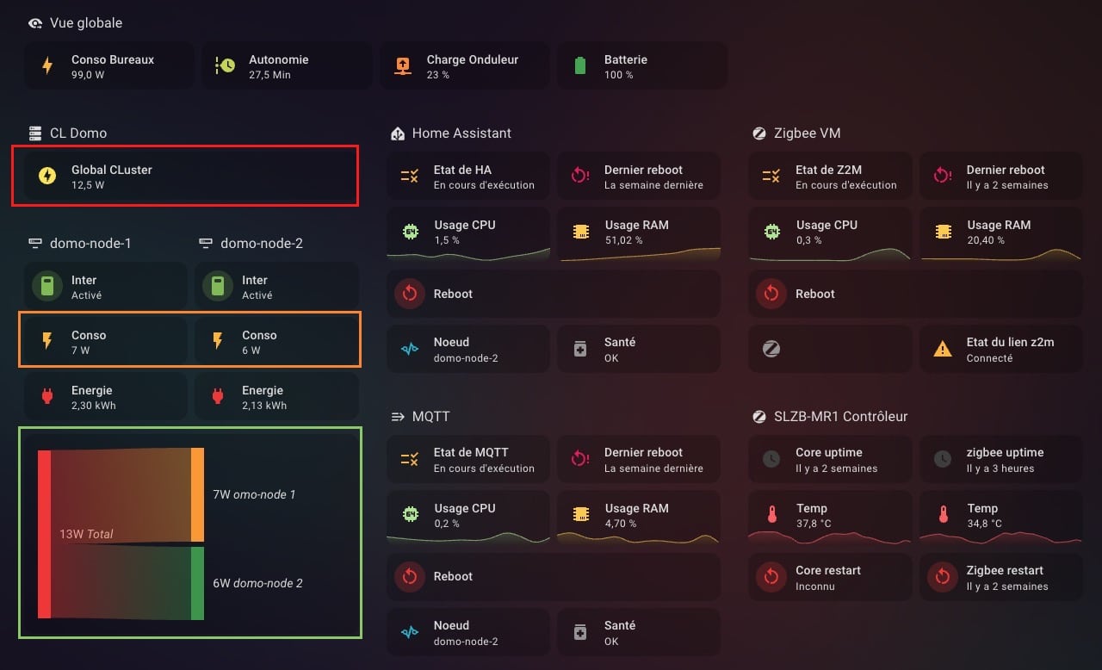Open domo-node-1 Energie 2,30 kWh tile
This screenshot has width=1102, height=670.
coord(103,397)
